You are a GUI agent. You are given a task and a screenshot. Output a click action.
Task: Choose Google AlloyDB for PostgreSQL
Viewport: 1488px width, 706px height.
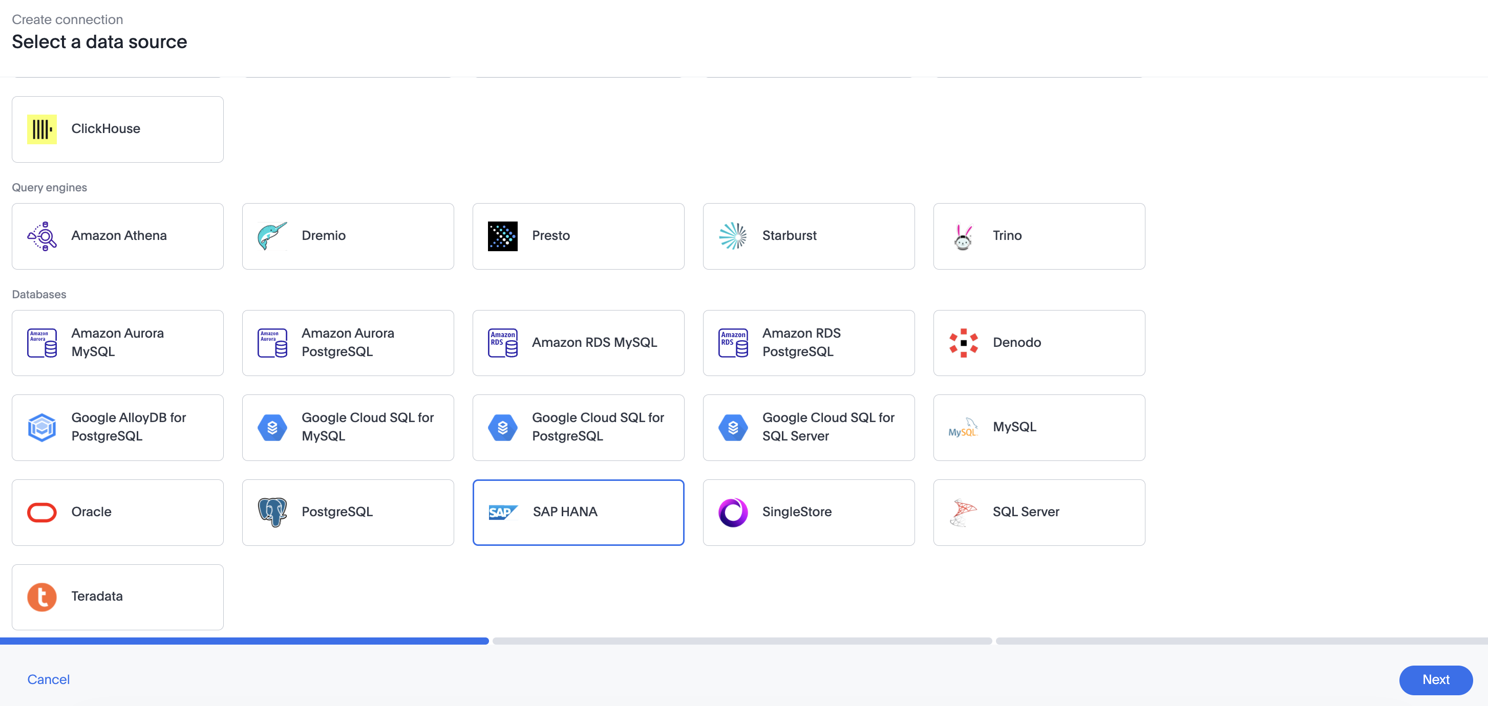coord(117,427)
